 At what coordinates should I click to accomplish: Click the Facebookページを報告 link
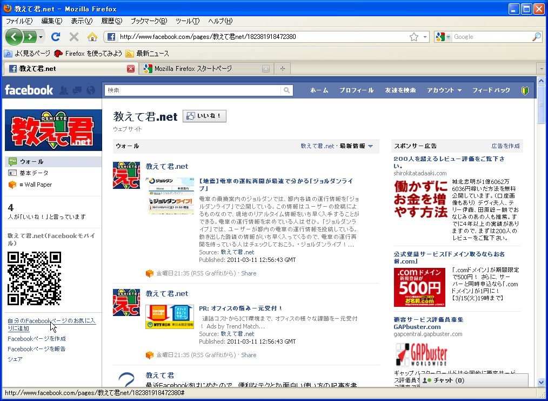click(x=37, y=349)
